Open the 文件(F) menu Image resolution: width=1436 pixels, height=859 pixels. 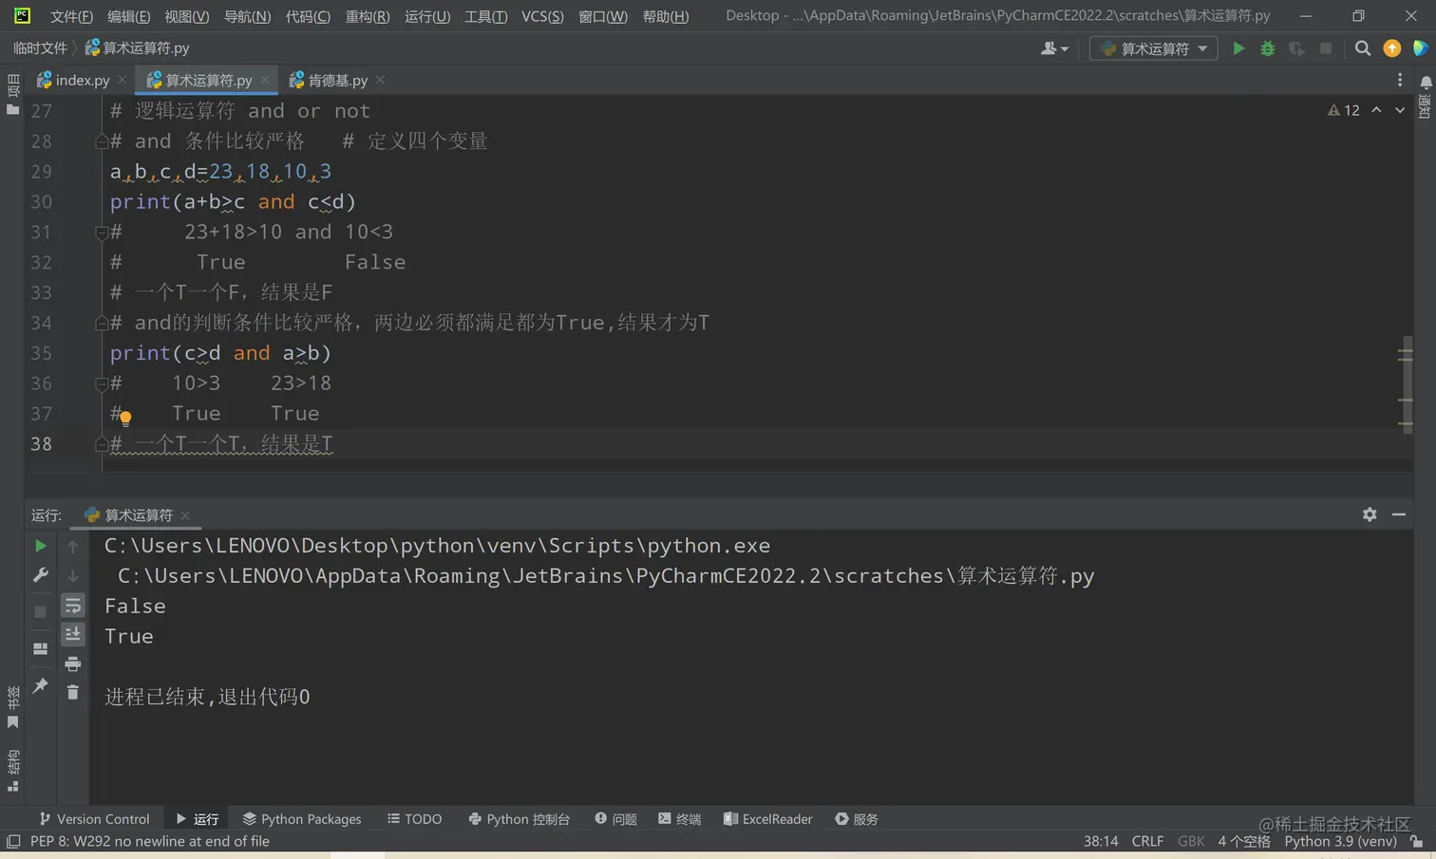pyautogui.click(x=71, y=16)
